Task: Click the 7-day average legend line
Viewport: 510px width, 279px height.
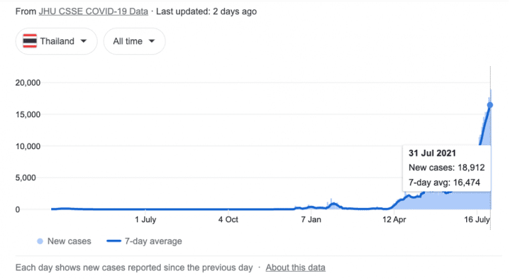Action: [x=114, y=241]
